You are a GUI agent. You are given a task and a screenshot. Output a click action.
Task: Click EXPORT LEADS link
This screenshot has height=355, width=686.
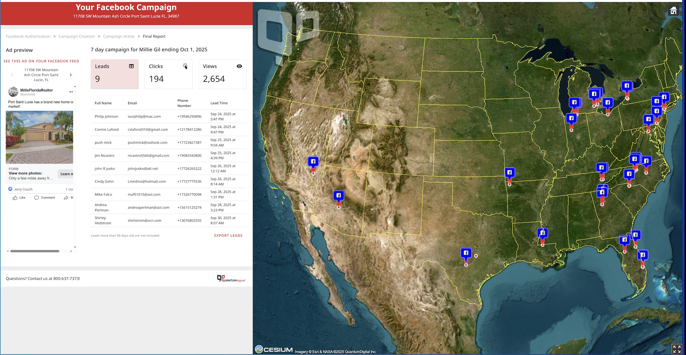point(228,236)
